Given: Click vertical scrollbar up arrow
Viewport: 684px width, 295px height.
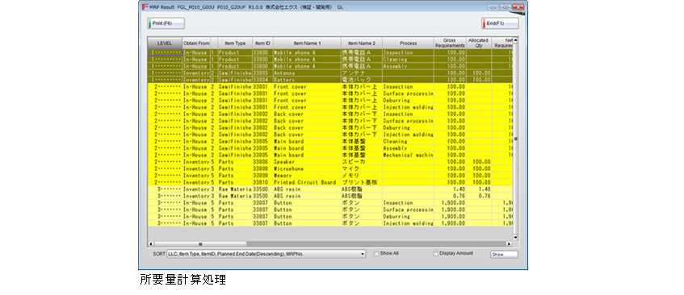Looking at the screenshot, I should (x=515, y=40).
